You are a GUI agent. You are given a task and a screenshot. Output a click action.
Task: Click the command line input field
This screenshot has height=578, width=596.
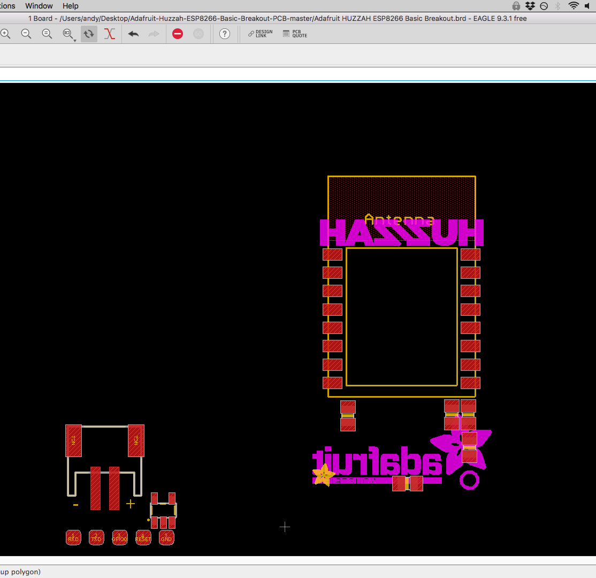click(298, 74)
